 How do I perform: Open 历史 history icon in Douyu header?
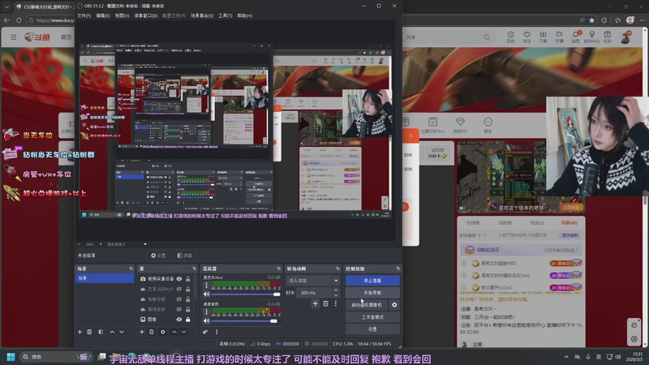click(x=511, y=36)
